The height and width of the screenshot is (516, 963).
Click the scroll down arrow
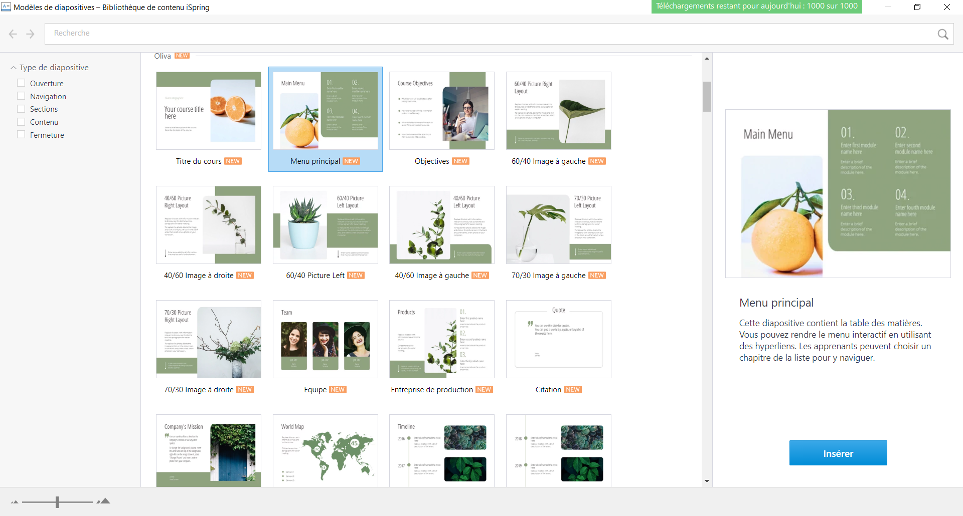tap(707, 481)
